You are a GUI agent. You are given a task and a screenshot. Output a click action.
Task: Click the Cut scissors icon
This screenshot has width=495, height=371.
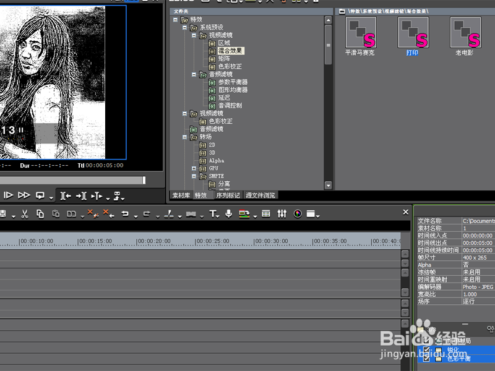click(x=25, y=214)
